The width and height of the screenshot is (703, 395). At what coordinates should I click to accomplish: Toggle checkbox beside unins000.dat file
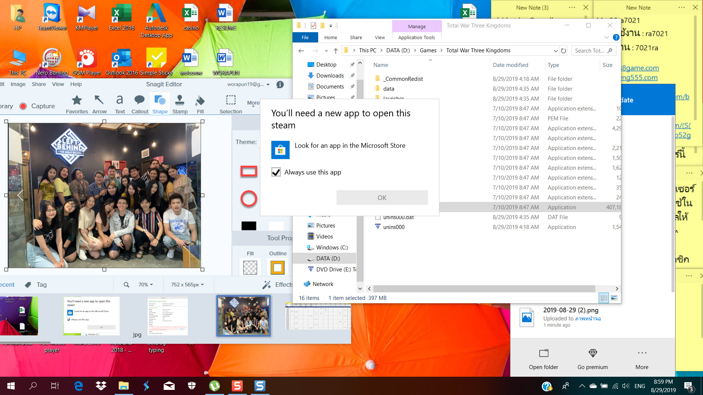(x=378, y=217)
